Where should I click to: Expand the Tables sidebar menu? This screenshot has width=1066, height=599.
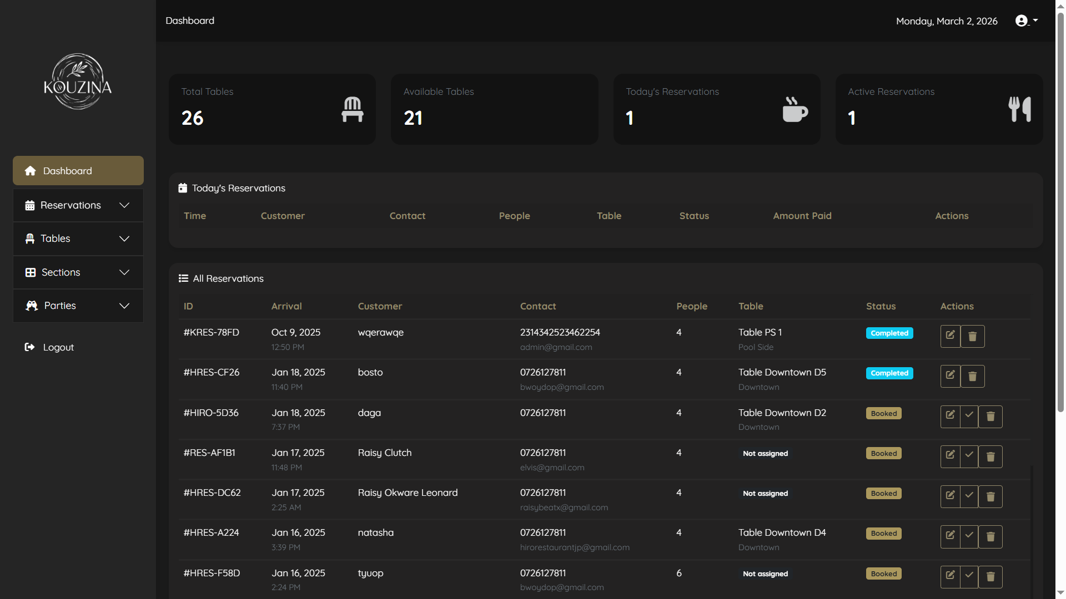click(78, 238)
